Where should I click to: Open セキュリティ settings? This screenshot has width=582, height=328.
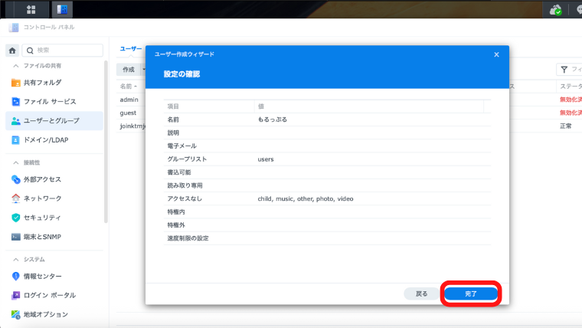click(42, 218)
